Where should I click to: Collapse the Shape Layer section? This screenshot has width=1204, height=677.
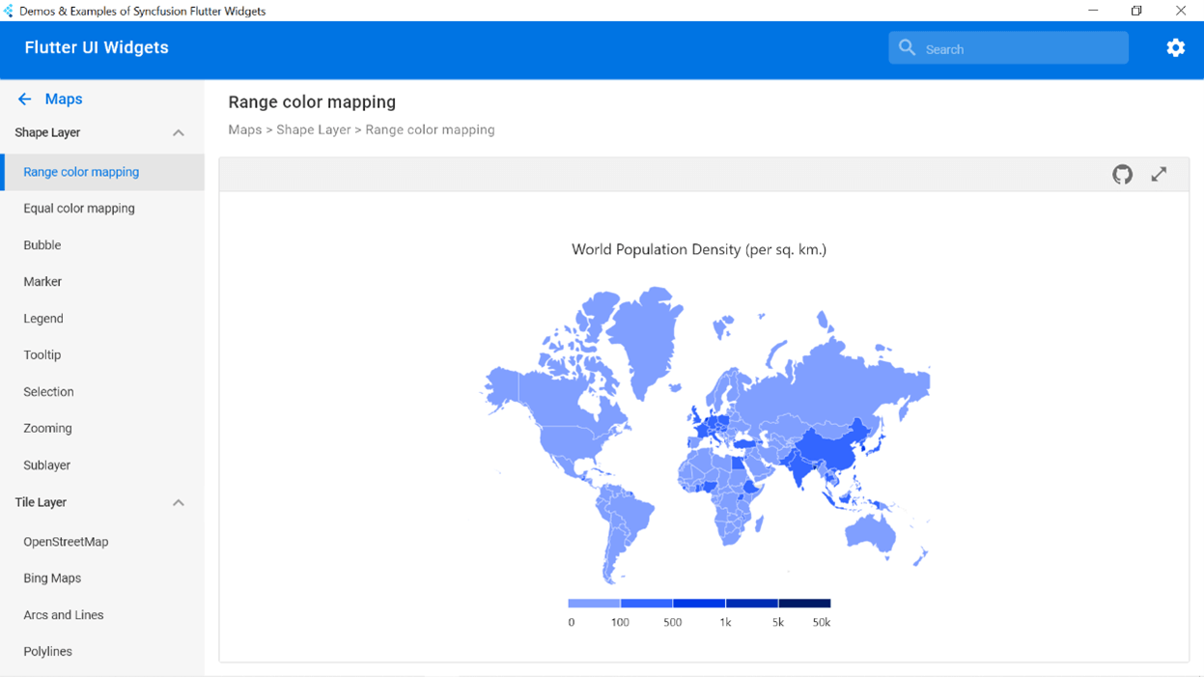178,133
